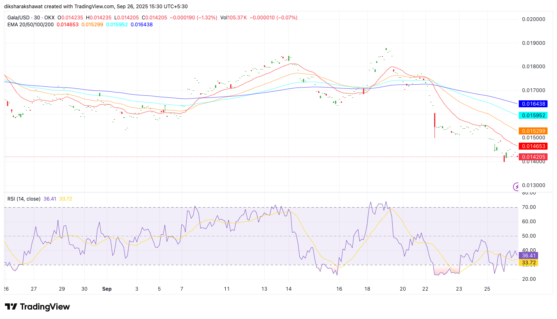Click the 0.013000 level on price scale
This screenshot has width=557, height=319.
[x=533, y=185]
